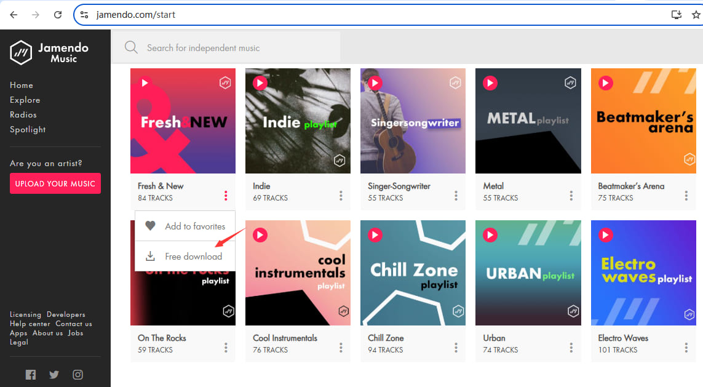
Task: Open the Apps footer link
Action: coord(18,333)
